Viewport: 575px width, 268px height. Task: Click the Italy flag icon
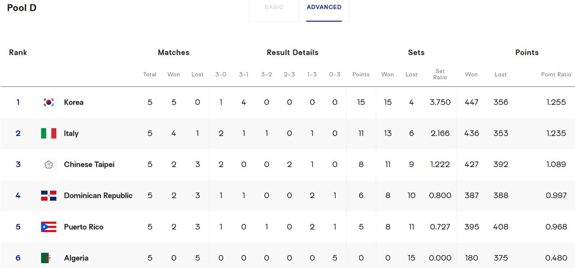click(49, 133)
